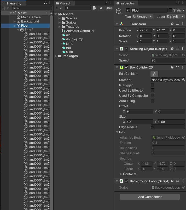Expand the Contacts foldout

point(121,174)
